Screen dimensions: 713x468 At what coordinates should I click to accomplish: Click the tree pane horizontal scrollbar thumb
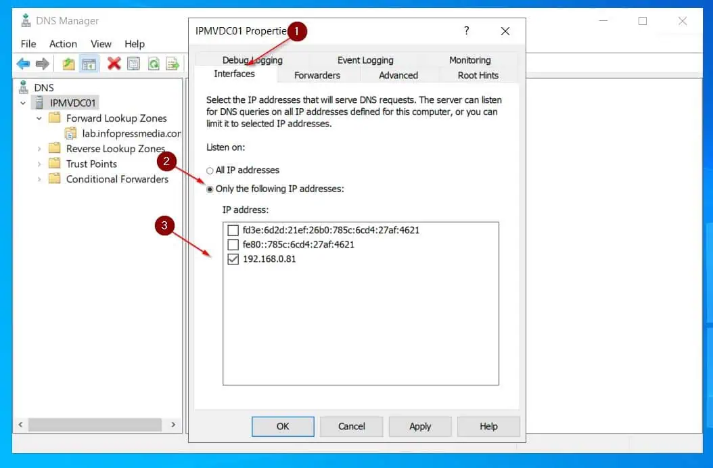pos(95,424)
